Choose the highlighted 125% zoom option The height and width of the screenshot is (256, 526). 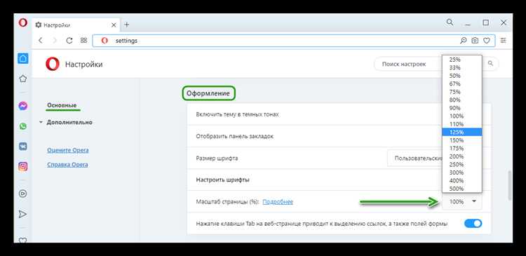462,132
